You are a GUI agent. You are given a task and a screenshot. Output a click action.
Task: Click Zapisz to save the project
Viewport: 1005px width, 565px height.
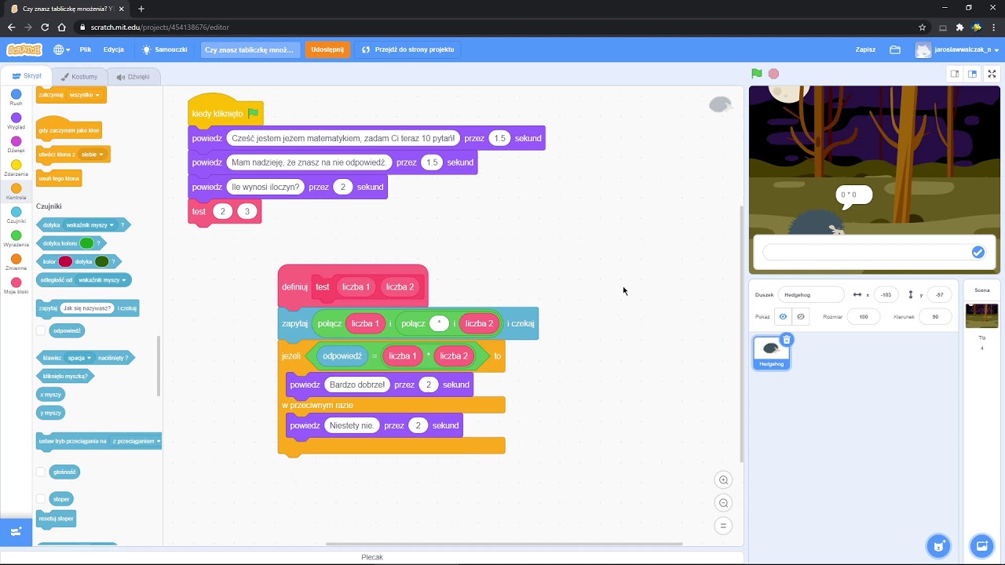(865, 49)
